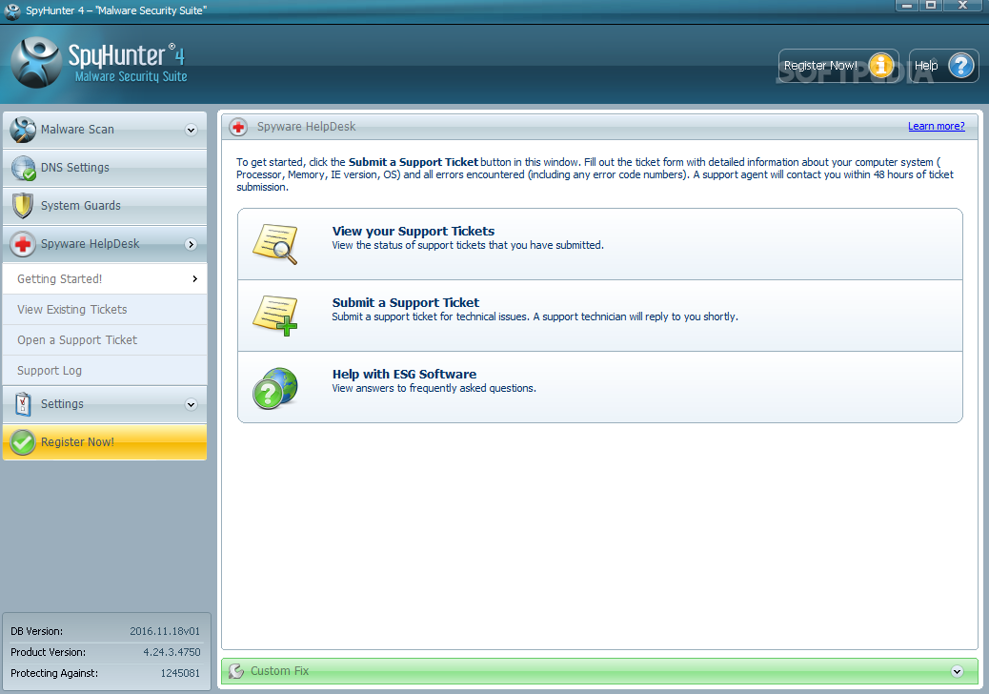Open Help with ESG Software heading
989x694 pixels.
coord(404,374)
